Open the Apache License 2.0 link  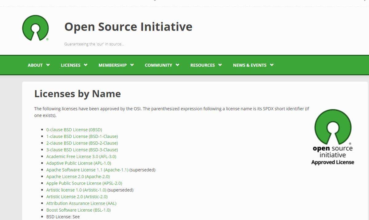(x=78, y=177)
